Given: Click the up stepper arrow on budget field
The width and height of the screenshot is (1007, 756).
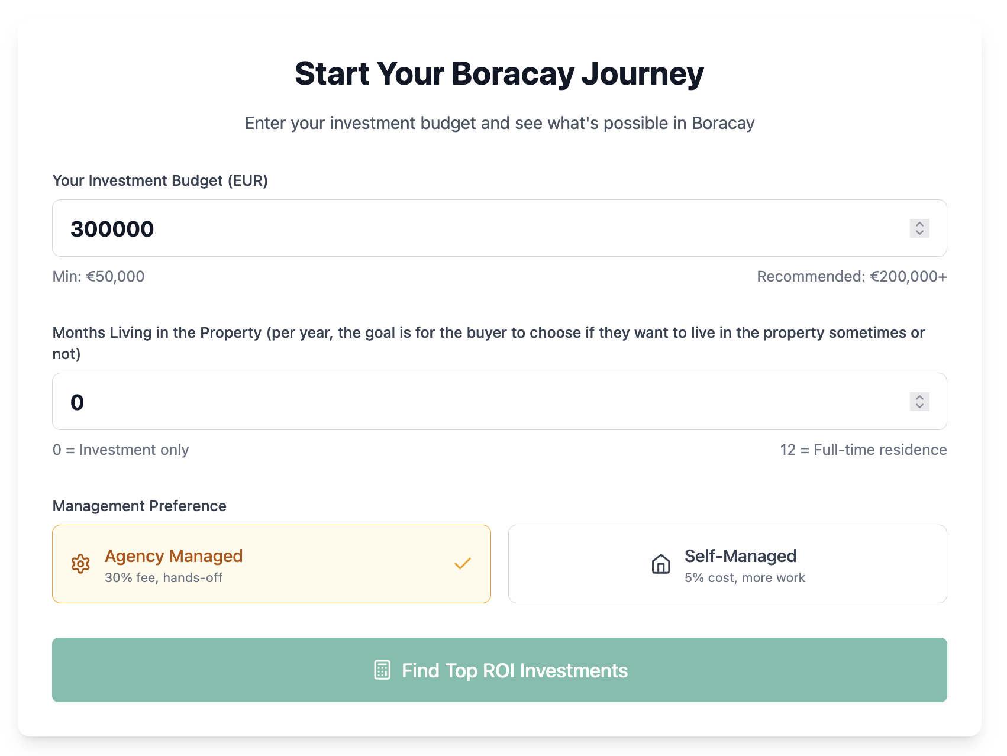Looking at the screenshot, I should (x=919, y=224).
